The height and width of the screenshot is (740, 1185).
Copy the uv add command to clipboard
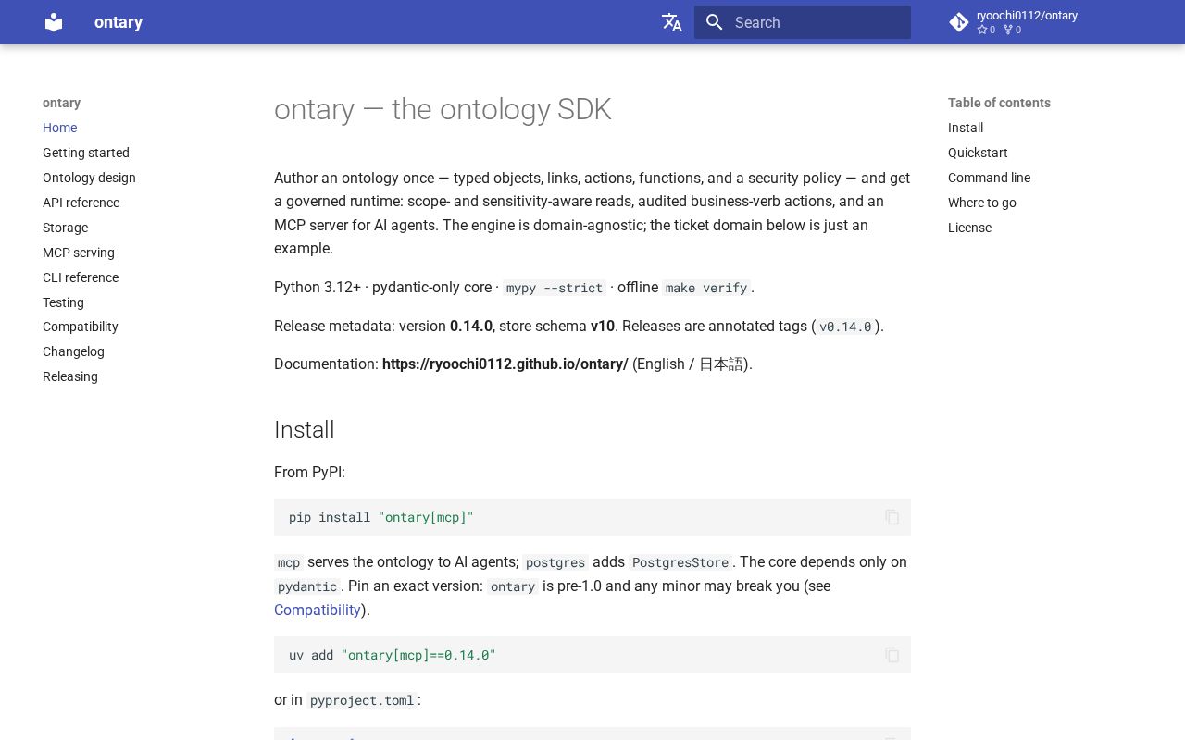pyautogui.click(x=892, y=655)
